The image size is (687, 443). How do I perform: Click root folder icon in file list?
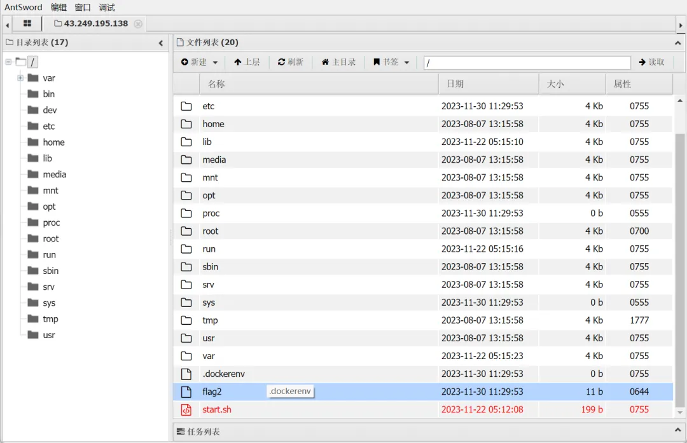[186, 231]
